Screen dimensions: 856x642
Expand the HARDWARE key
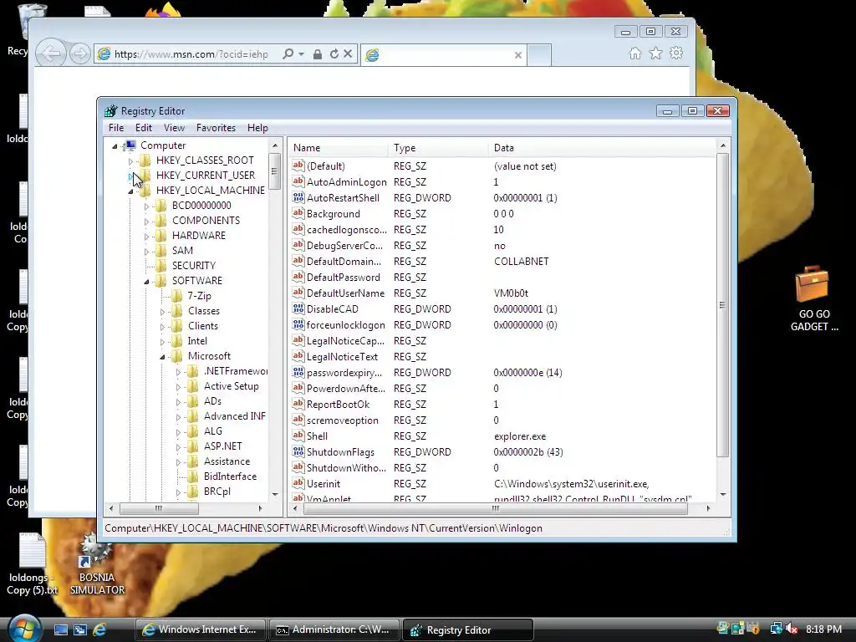pos(146,237)
